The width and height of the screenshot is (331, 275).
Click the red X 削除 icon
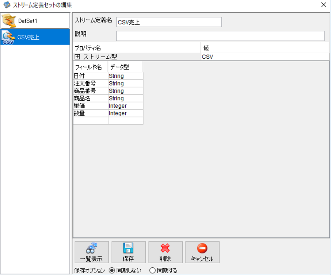pos(165,248)
